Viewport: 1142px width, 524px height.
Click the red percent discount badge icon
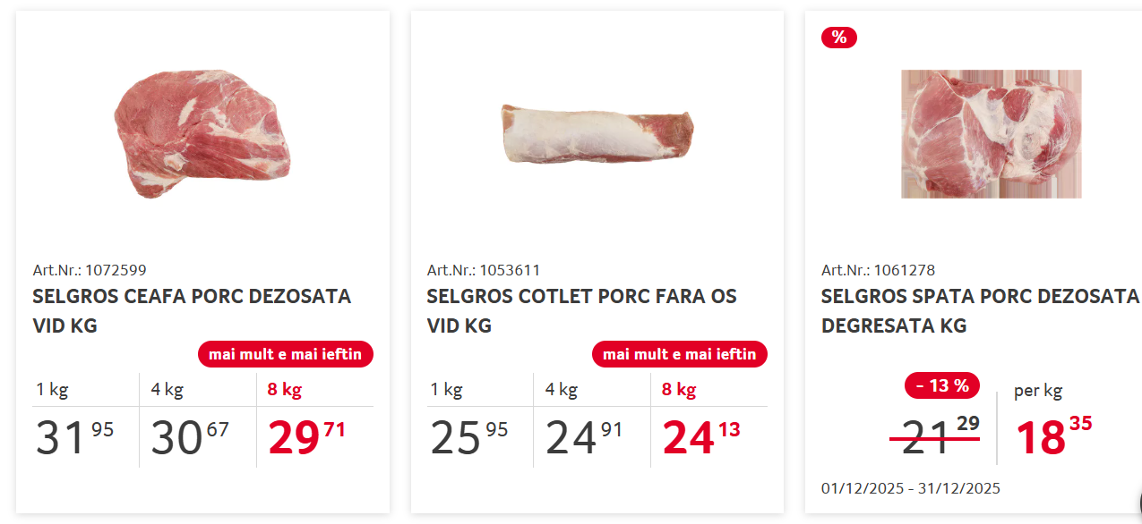click(839, 38)
